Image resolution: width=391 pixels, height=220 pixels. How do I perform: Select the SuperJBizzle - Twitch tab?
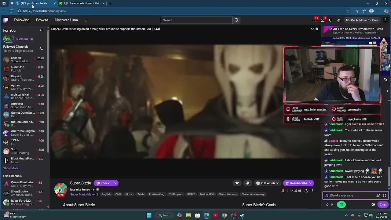click(34, 3)
